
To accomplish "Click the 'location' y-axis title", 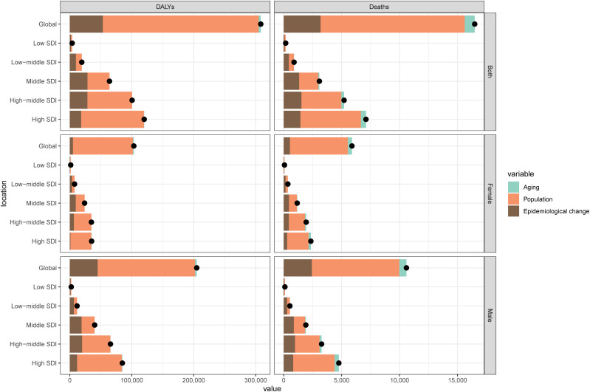I will [4, 193].
